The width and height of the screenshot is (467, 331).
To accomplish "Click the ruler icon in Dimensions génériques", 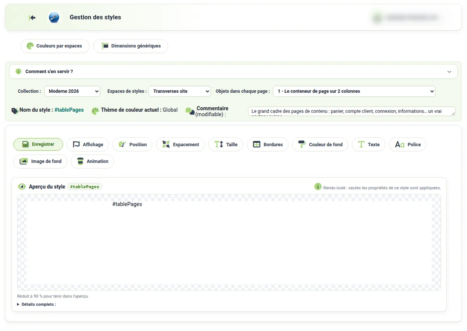I will (105, 46).
